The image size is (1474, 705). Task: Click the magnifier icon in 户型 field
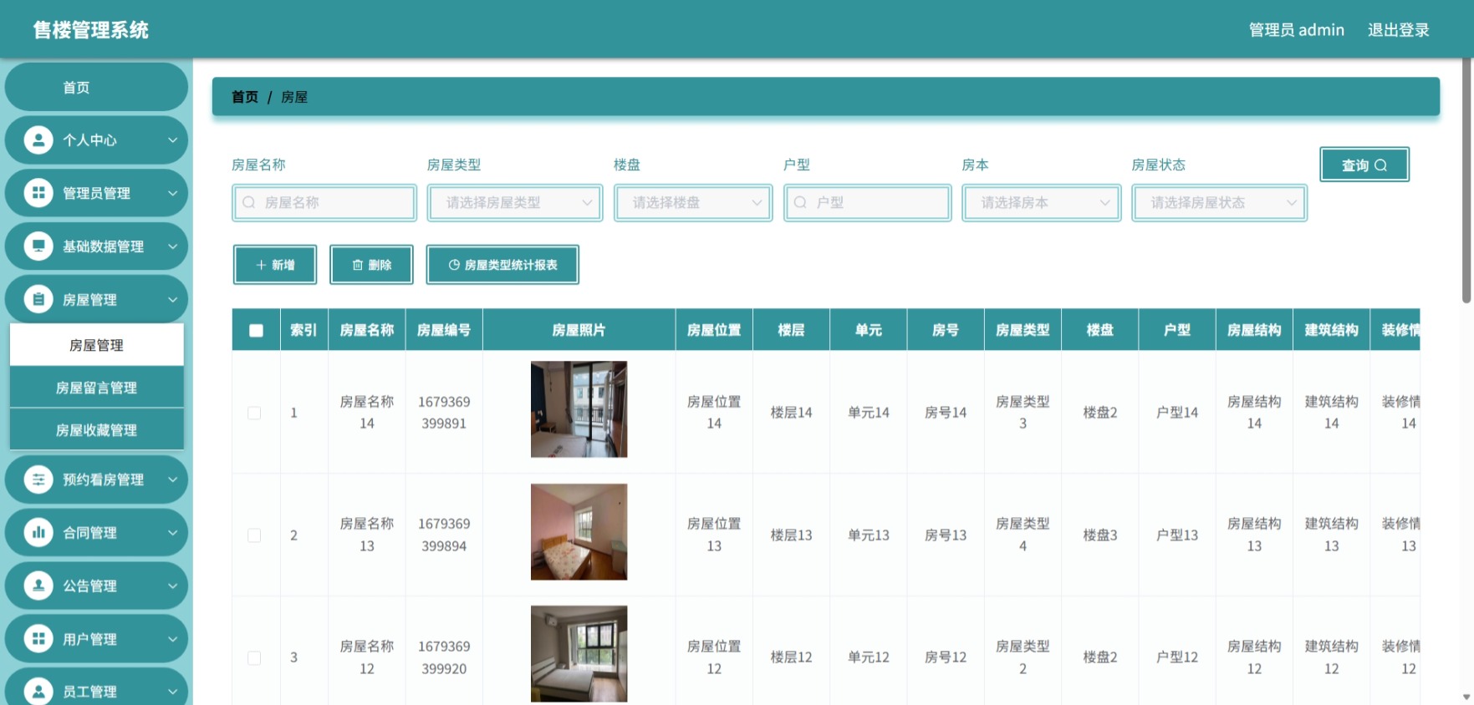(800, 202)
